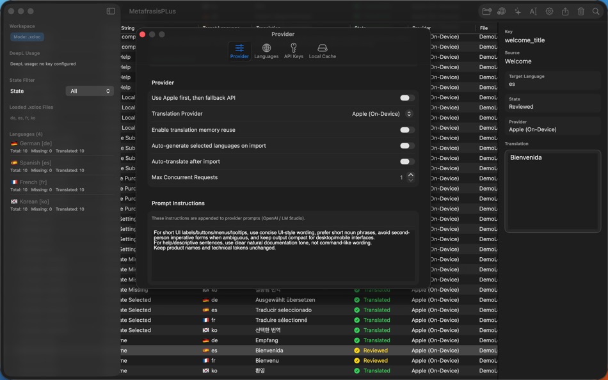Click the Target Language es field
The image size is (608, 380).
coord(552,80)
